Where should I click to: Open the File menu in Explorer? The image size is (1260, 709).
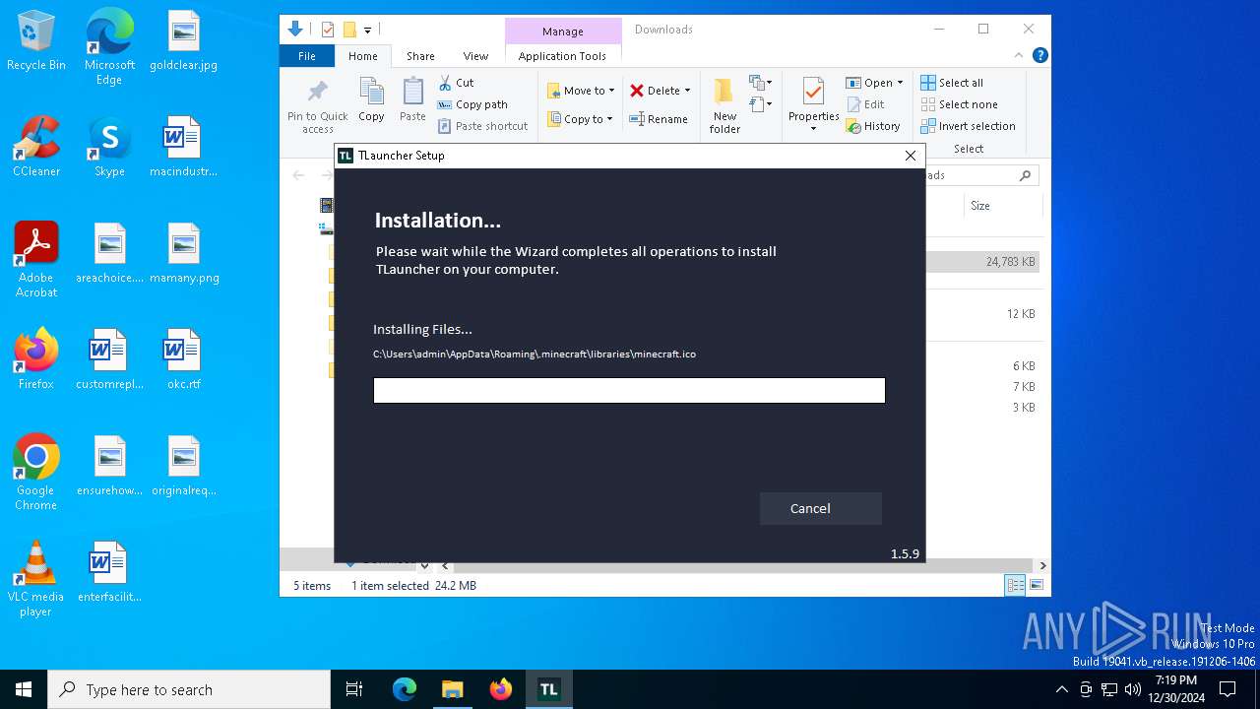307,56
